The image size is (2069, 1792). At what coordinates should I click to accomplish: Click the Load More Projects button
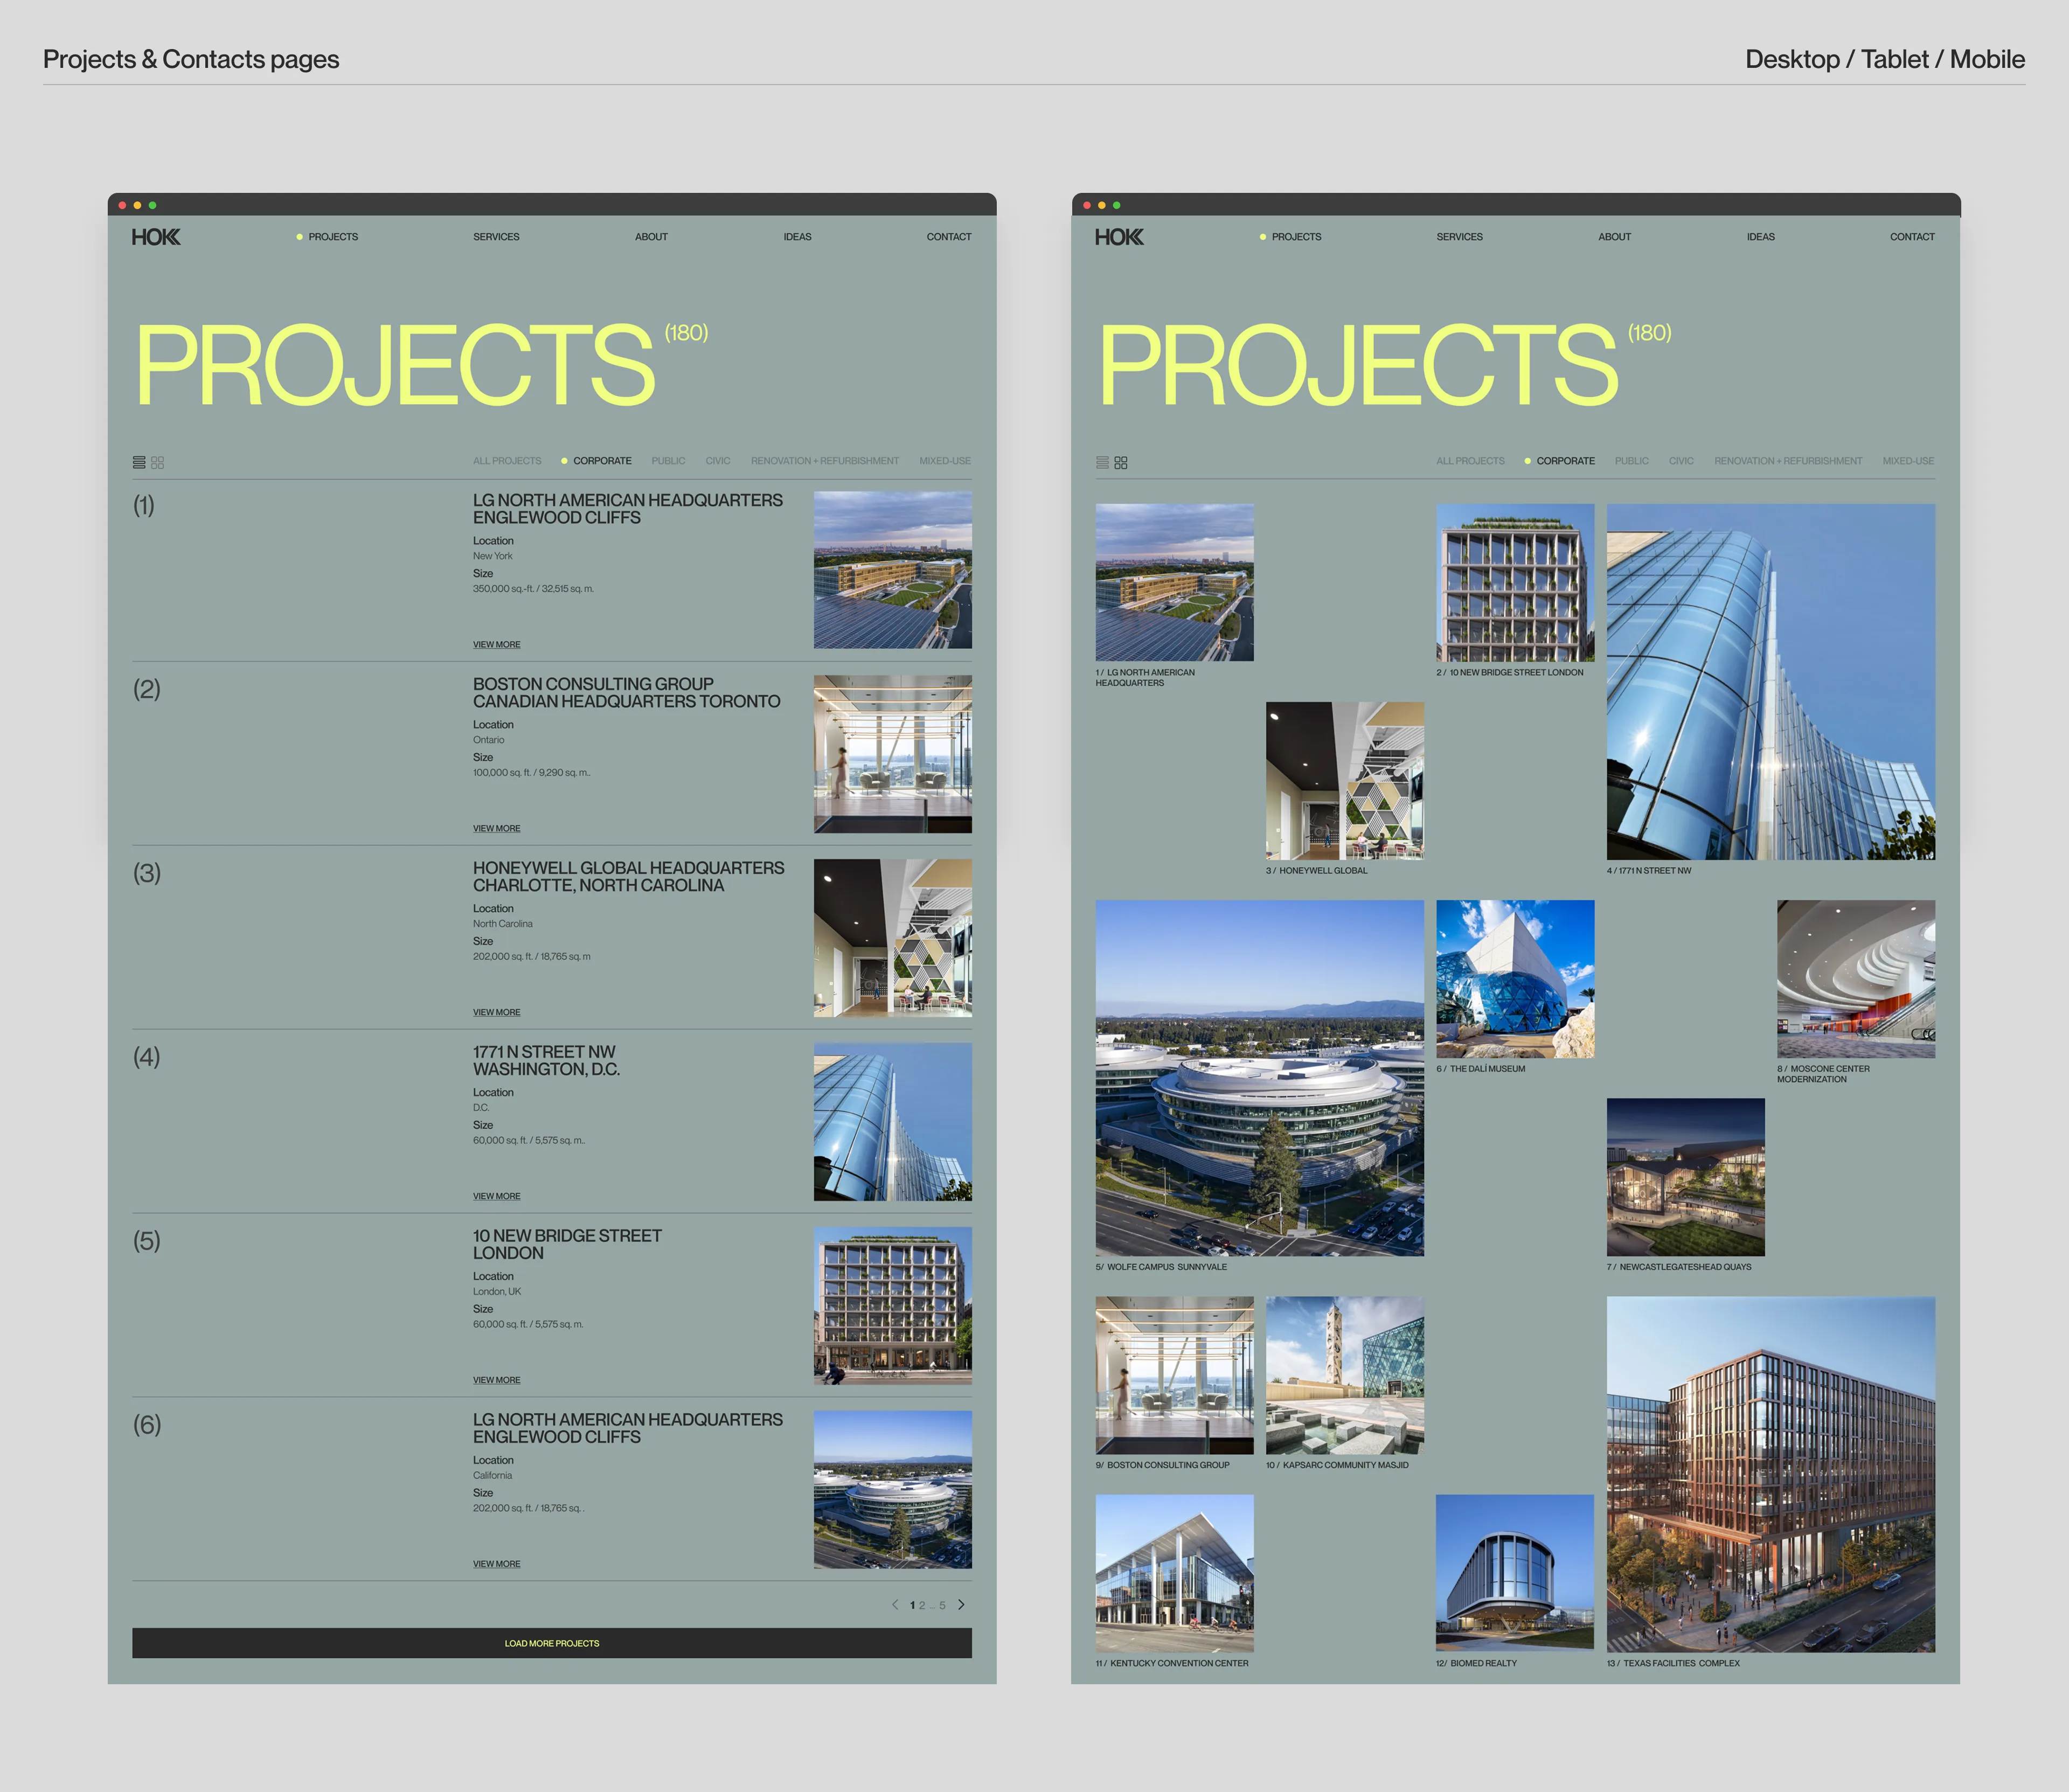552,1643
